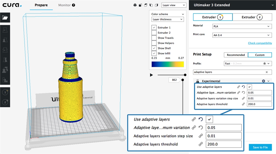Open Experimental category settings gear
This screenshot has width=276, height=154.
[x=263, y=81]
